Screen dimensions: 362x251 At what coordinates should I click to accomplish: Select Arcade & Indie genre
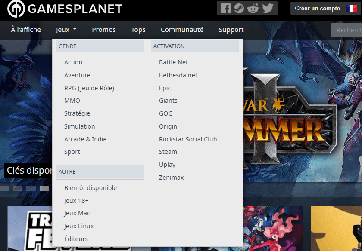tap(85, 139)
